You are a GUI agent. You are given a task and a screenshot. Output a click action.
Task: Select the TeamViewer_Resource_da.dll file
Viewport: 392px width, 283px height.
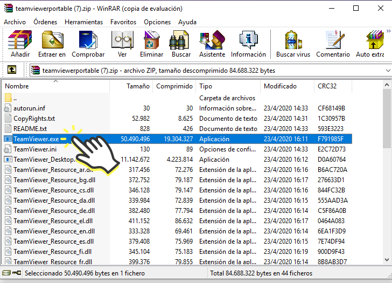[54, 201]
